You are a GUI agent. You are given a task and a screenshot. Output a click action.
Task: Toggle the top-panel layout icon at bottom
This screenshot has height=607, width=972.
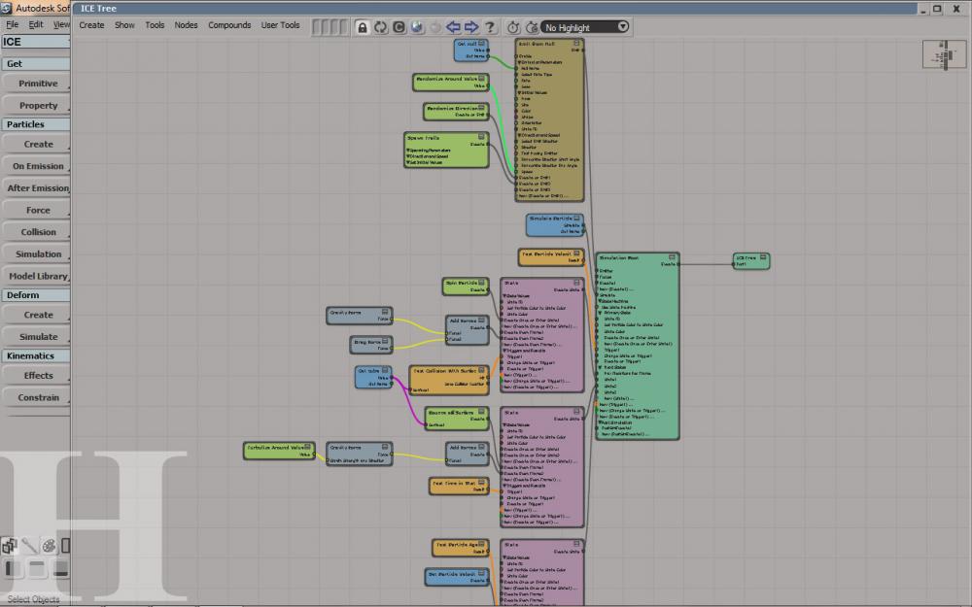coord(37,568)
